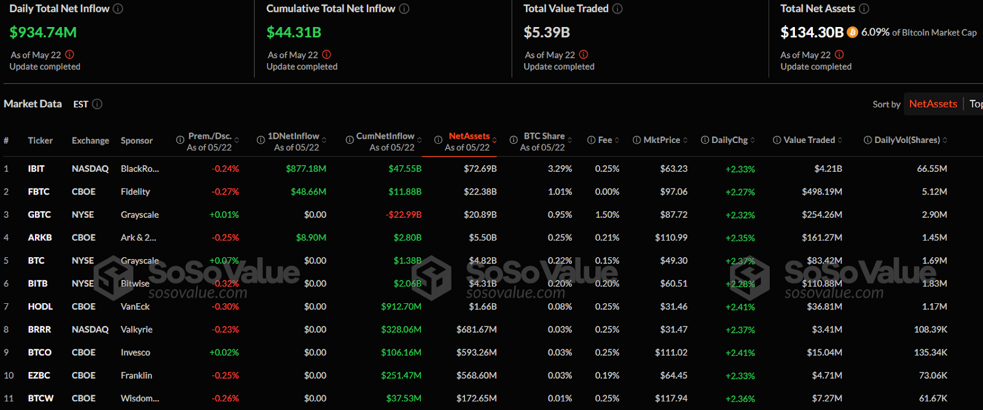Sort by DailyVol(Shares) using sort arrows
Viewport: 983px width, 410px height.
(944, 140)
